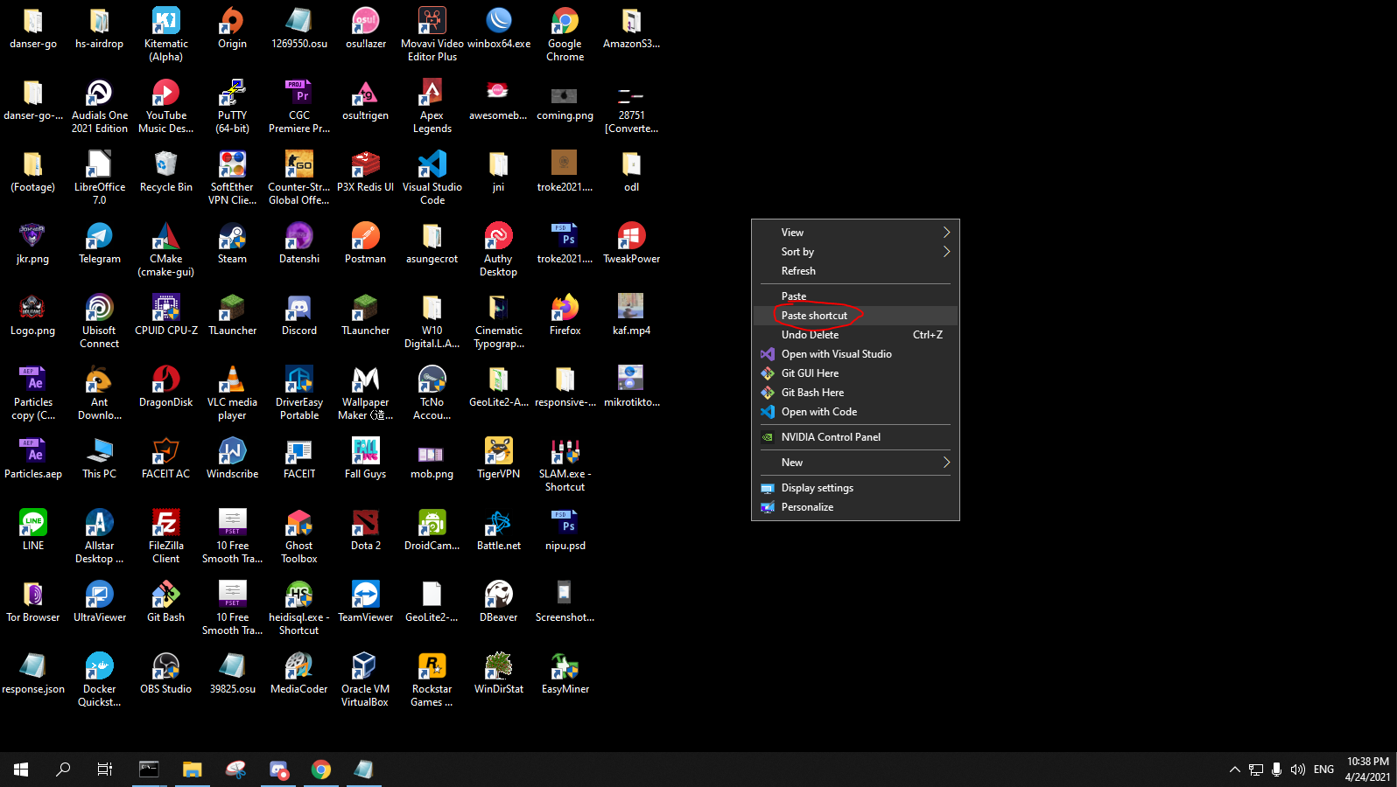
Task: Choose Git GUI Here menu entry
Action: point(855,373)
